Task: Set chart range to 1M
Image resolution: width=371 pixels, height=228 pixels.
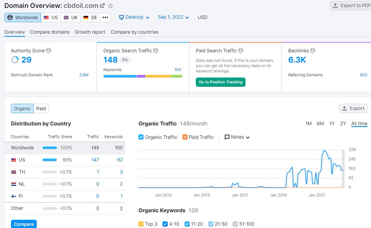Action: click(x=308, y=124)
